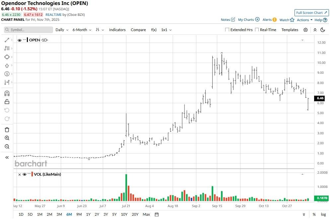Delete drawings with trash icon
Image resolution: width=330 pixels, height=219 pixels.
coord(7,130)
